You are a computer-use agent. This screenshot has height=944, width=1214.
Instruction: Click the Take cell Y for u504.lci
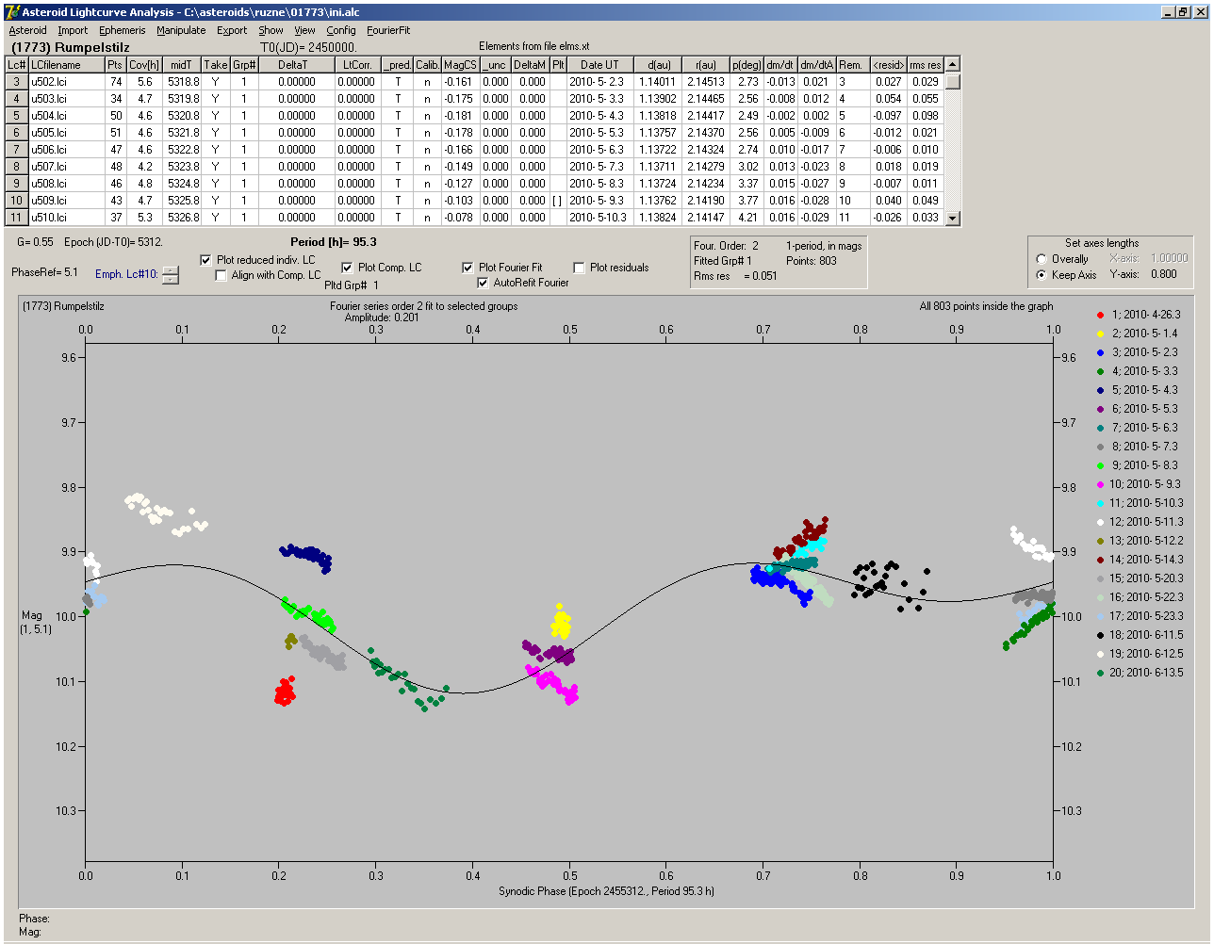click(x=215, y=116)
